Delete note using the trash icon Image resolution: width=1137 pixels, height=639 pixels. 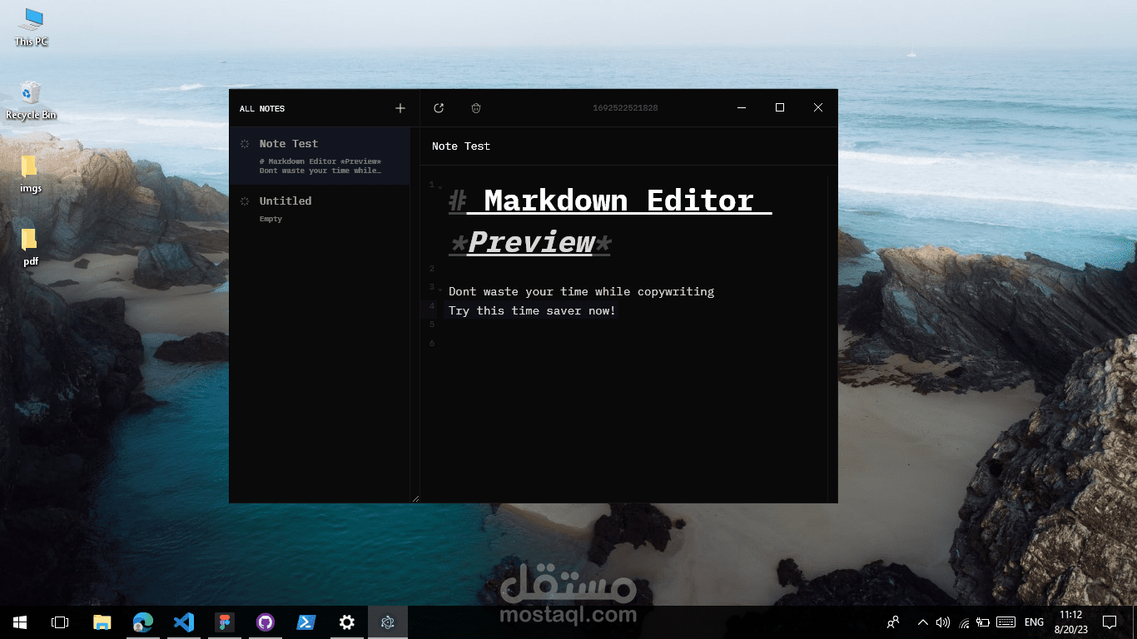[476, 108]
